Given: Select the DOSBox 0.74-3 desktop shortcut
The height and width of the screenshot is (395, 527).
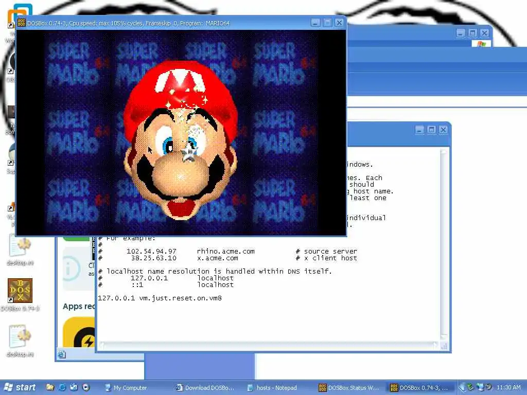Looking at the screenshot, I should [x=20, y=294].
